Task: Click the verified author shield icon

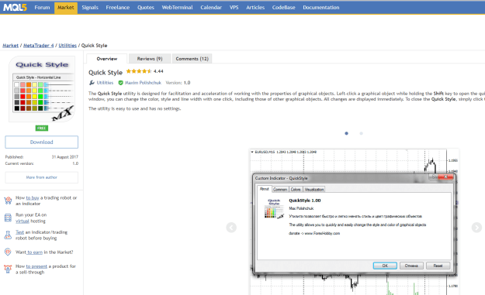Action: (x=120, y=83)
